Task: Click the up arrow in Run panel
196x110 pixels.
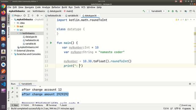Action: click(17, 88)
